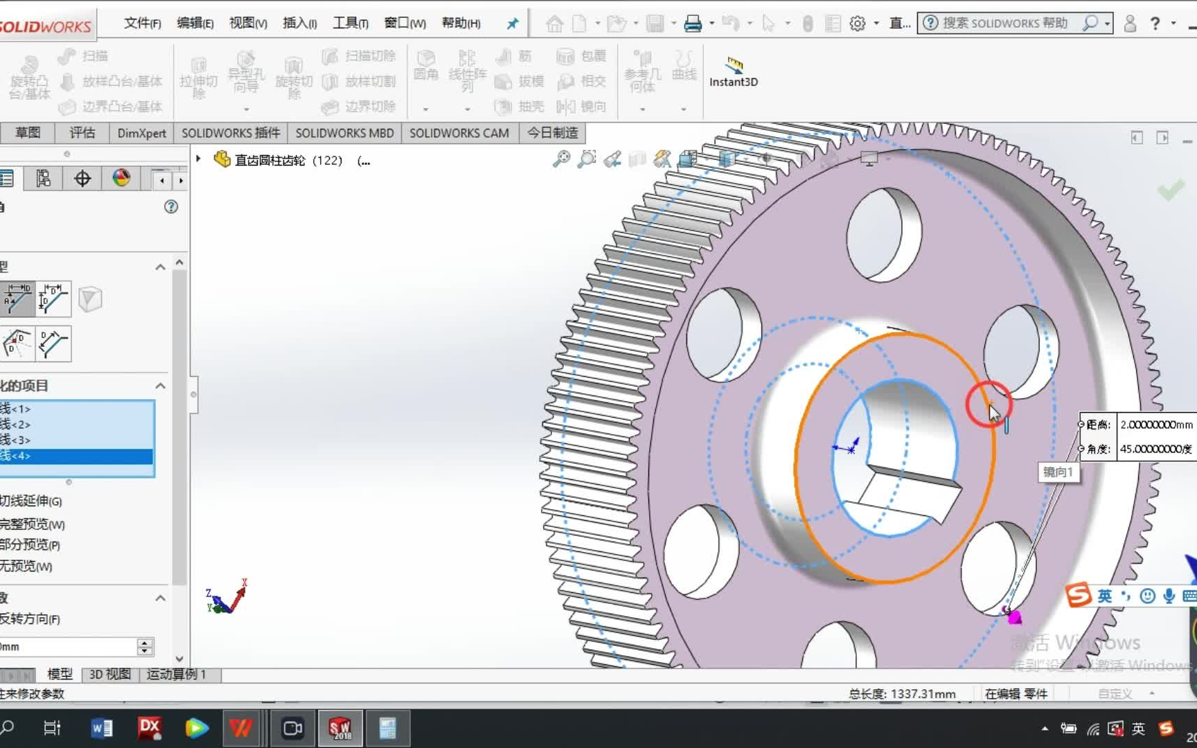Select the 扫描切除 (Swept Cut) tool

pos(359,56)
